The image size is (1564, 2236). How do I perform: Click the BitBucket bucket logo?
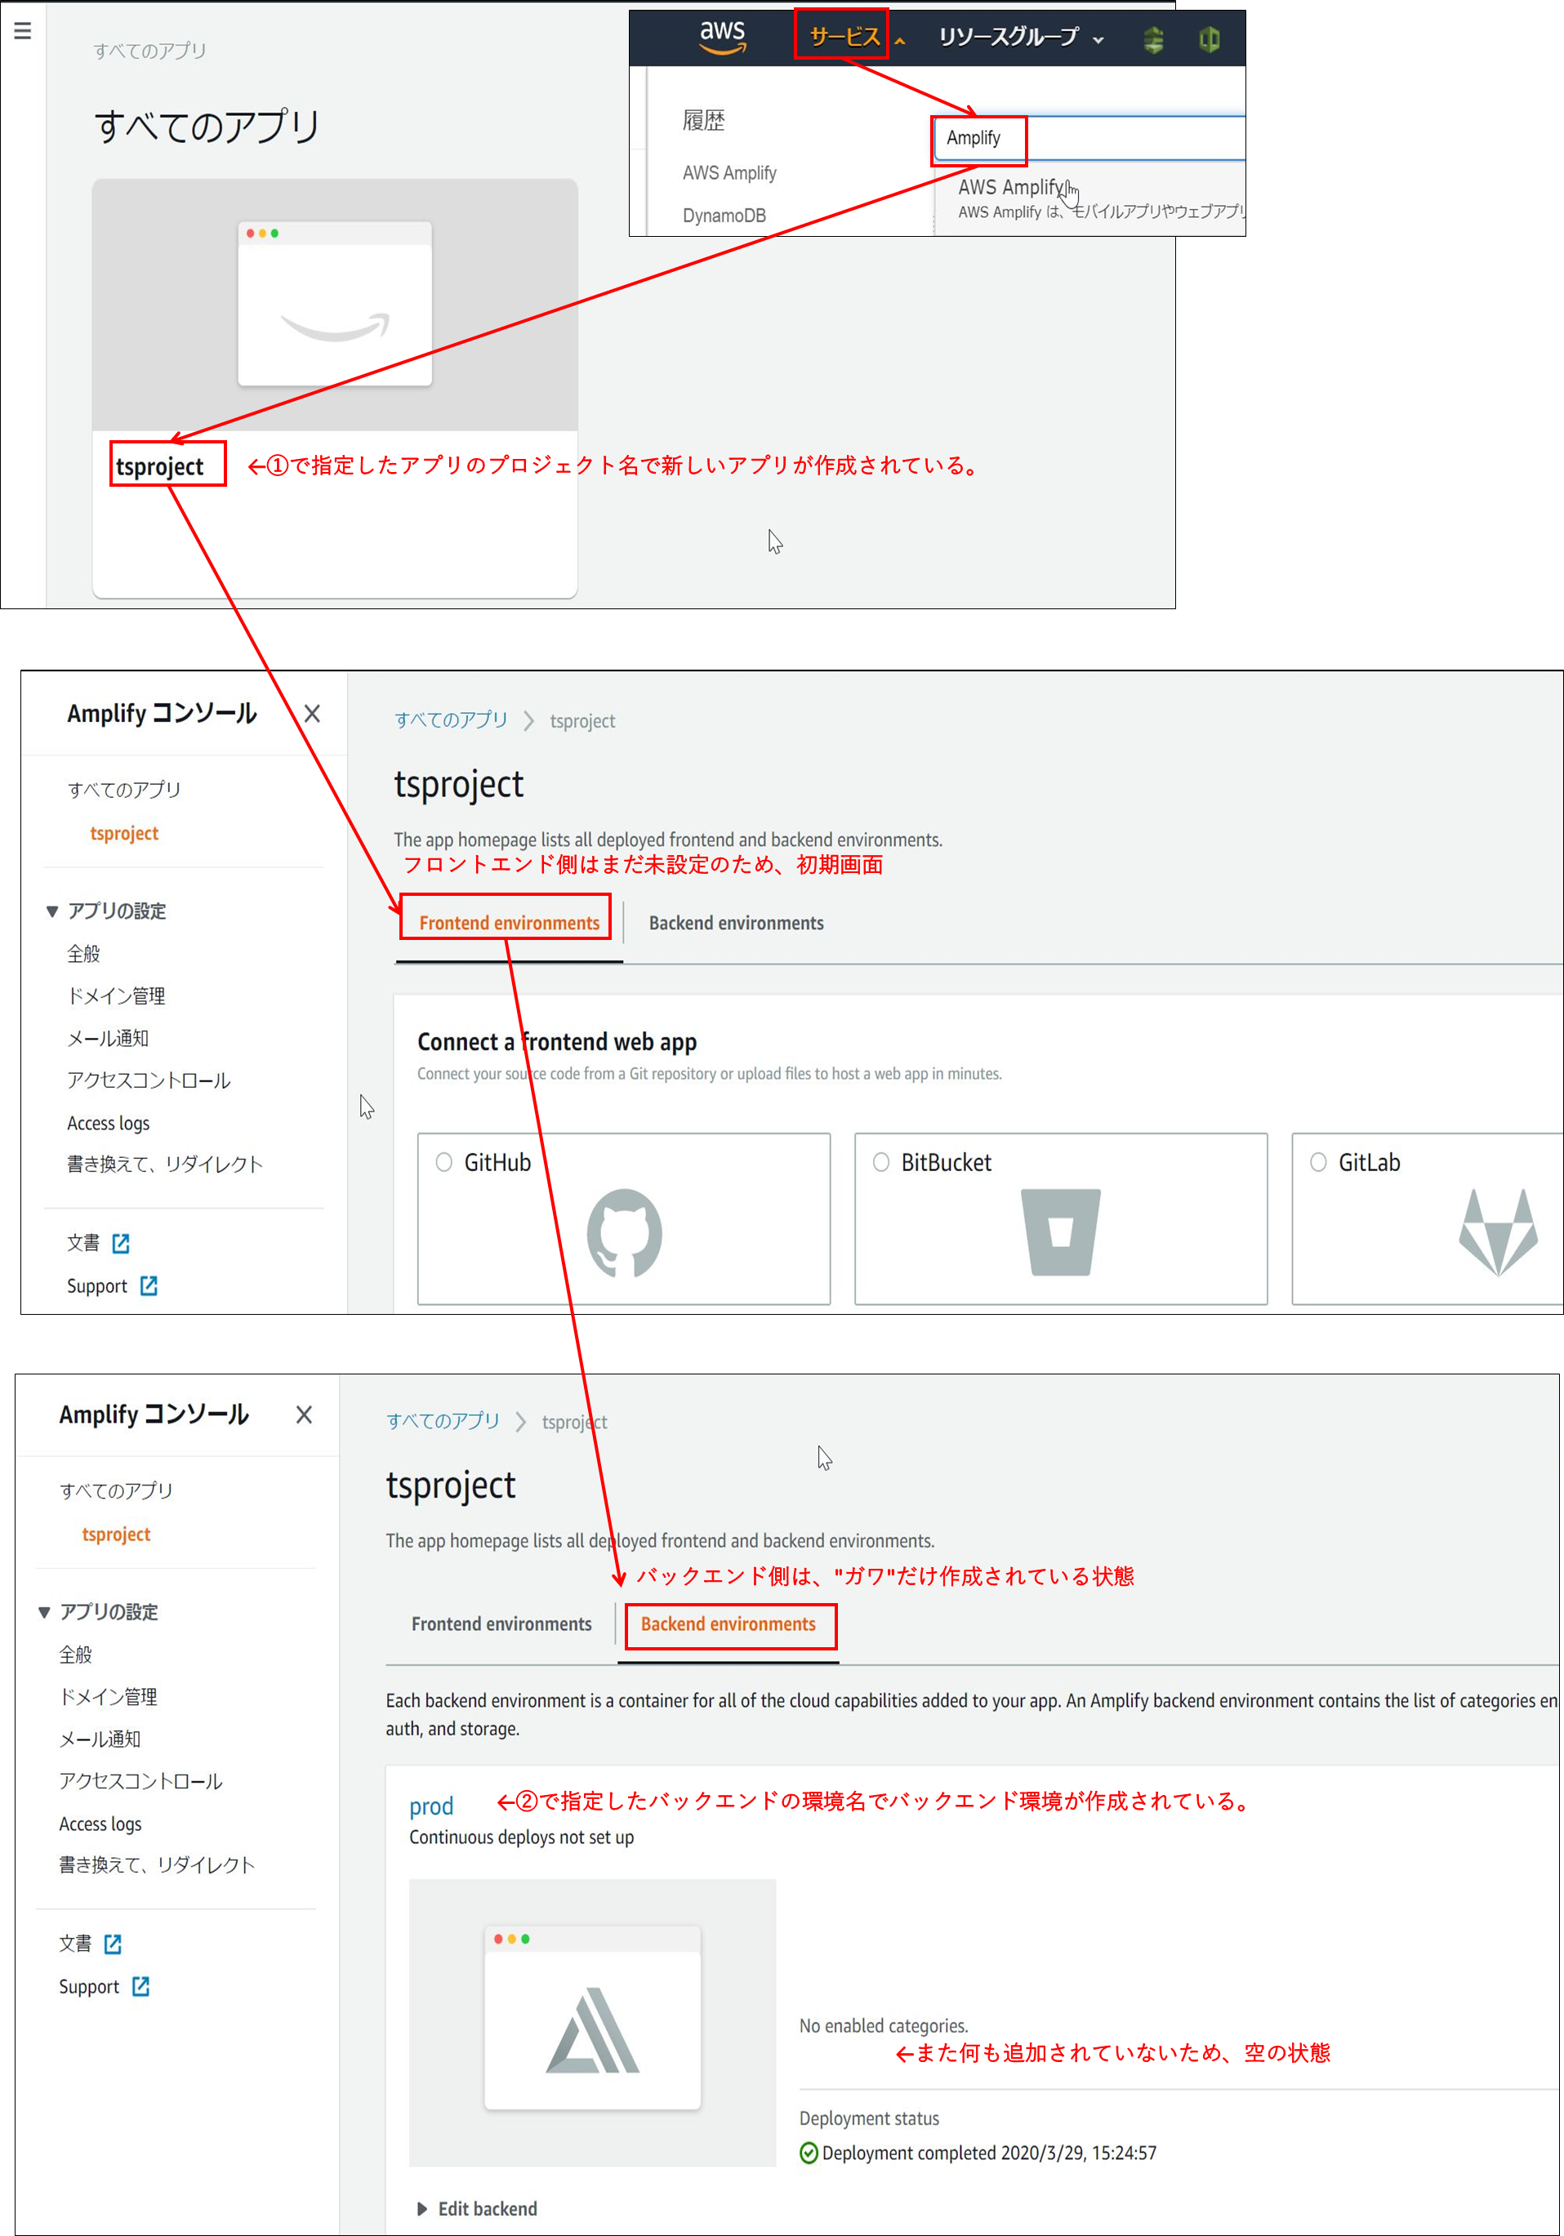[x=1061, y=1232]
